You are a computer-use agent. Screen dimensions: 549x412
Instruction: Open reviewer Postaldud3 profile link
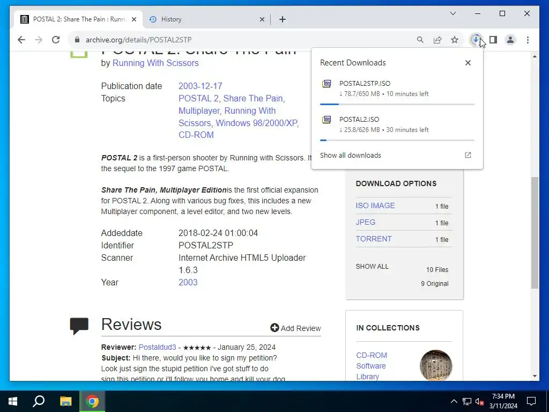tap(157, 347)
